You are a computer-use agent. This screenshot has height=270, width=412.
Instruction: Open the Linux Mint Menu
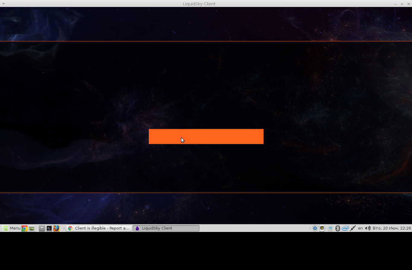(11, 228)
